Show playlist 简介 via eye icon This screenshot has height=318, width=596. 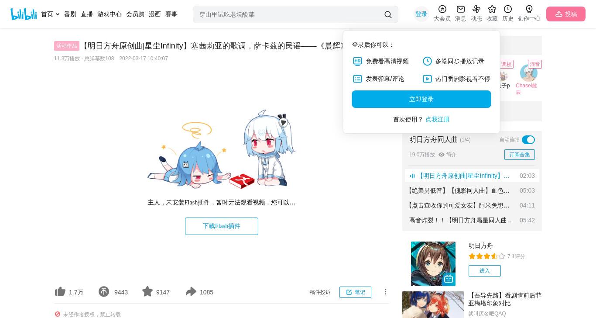coord(442,155)
